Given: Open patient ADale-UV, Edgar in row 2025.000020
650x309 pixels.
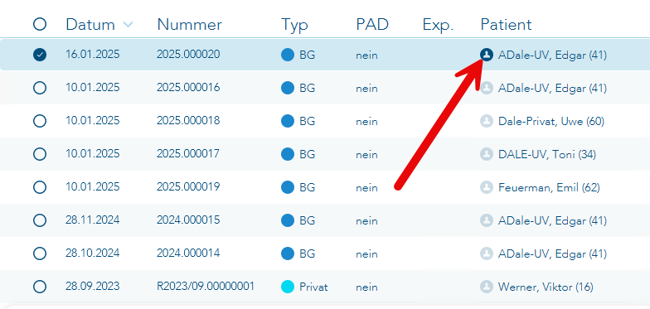Looking at the screenshot, I should [552, 55].
